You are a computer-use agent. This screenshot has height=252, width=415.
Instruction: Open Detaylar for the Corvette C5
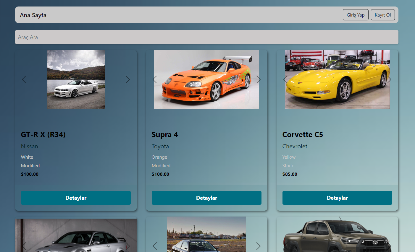click(337, 198)
